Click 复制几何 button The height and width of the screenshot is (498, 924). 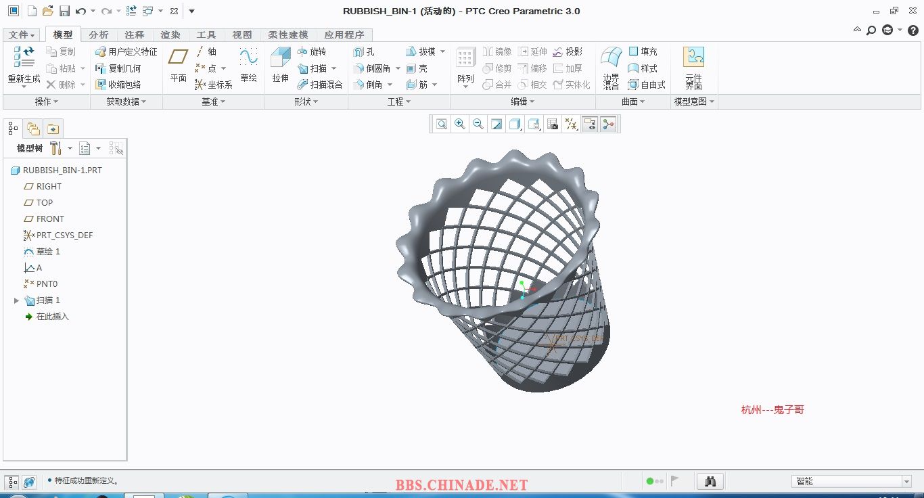(118, 68)
